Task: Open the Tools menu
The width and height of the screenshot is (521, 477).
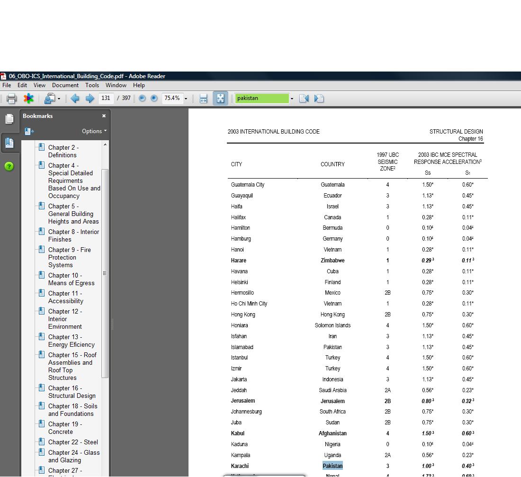Action: click(92, 85)
